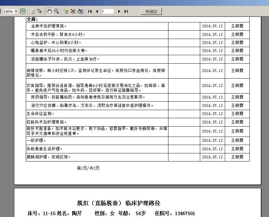Viewport: 269px width, 217px height.
Task: Select the row 生命体征监测。
Action: pyautogui.click(x=138, y=114)
